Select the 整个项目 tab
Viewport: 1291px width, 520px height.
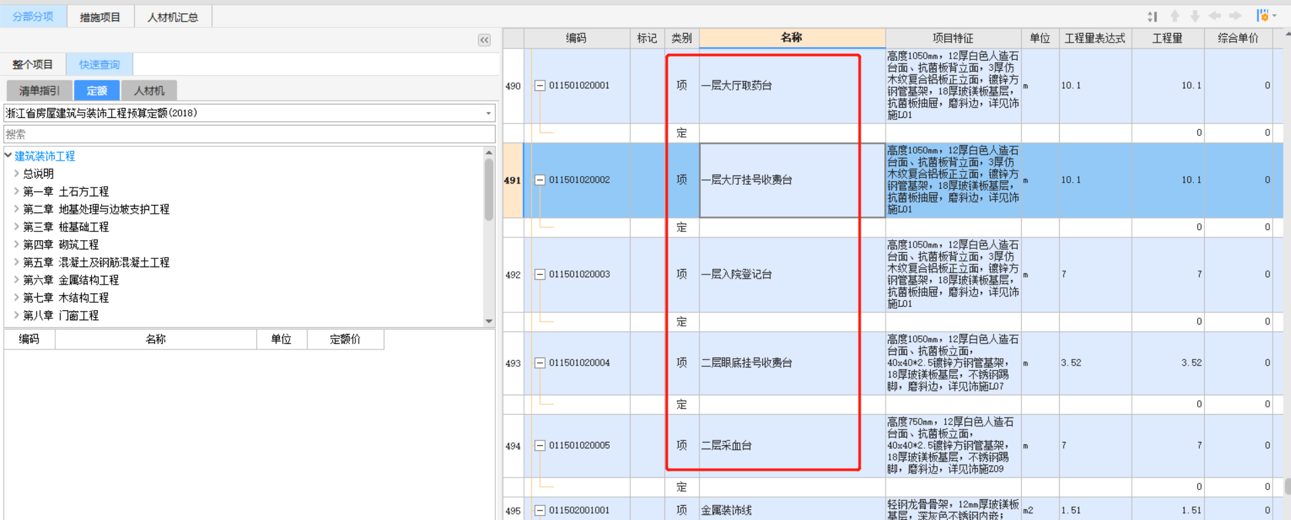coord(32,65)
